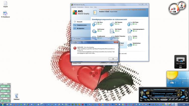The image size is (189, 106).
Task: Select Overzicht in the AVG sidebar
Action: point(82,22)
